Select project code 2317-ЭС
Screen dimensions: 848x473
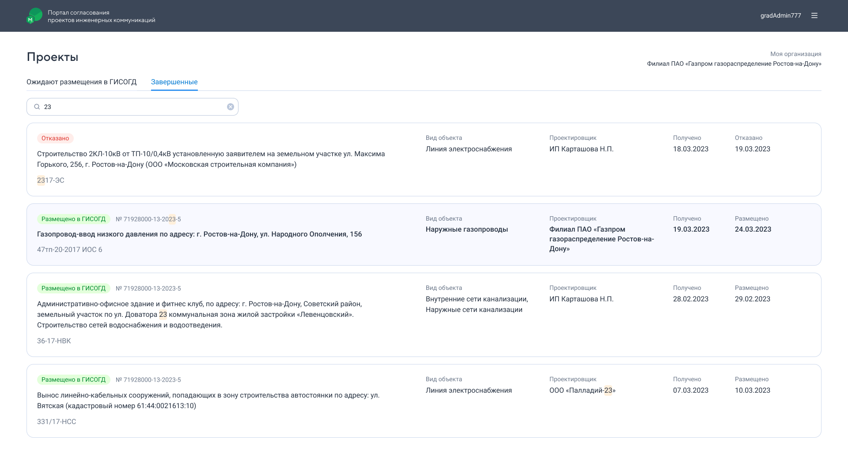(x=51, y=180)
